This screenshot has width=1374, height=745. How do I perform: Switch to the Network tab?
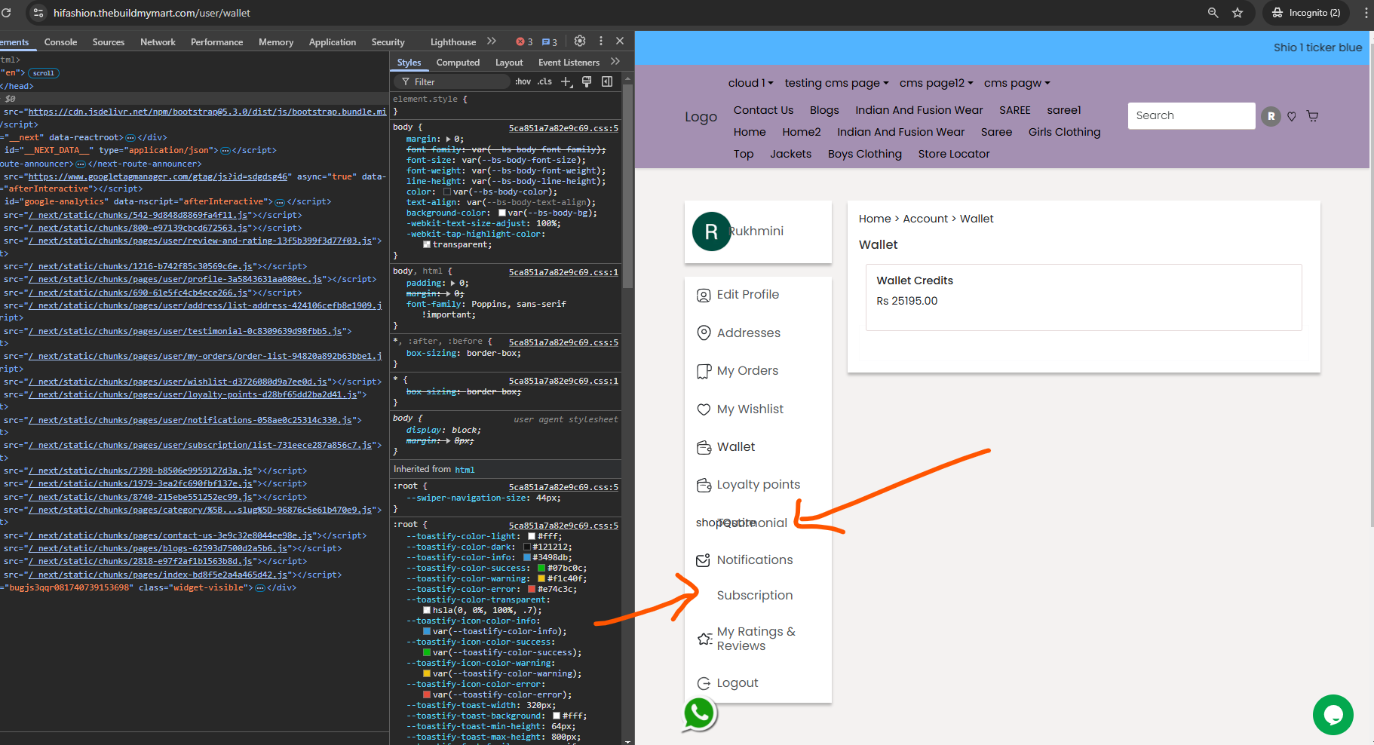pos(158,42)
